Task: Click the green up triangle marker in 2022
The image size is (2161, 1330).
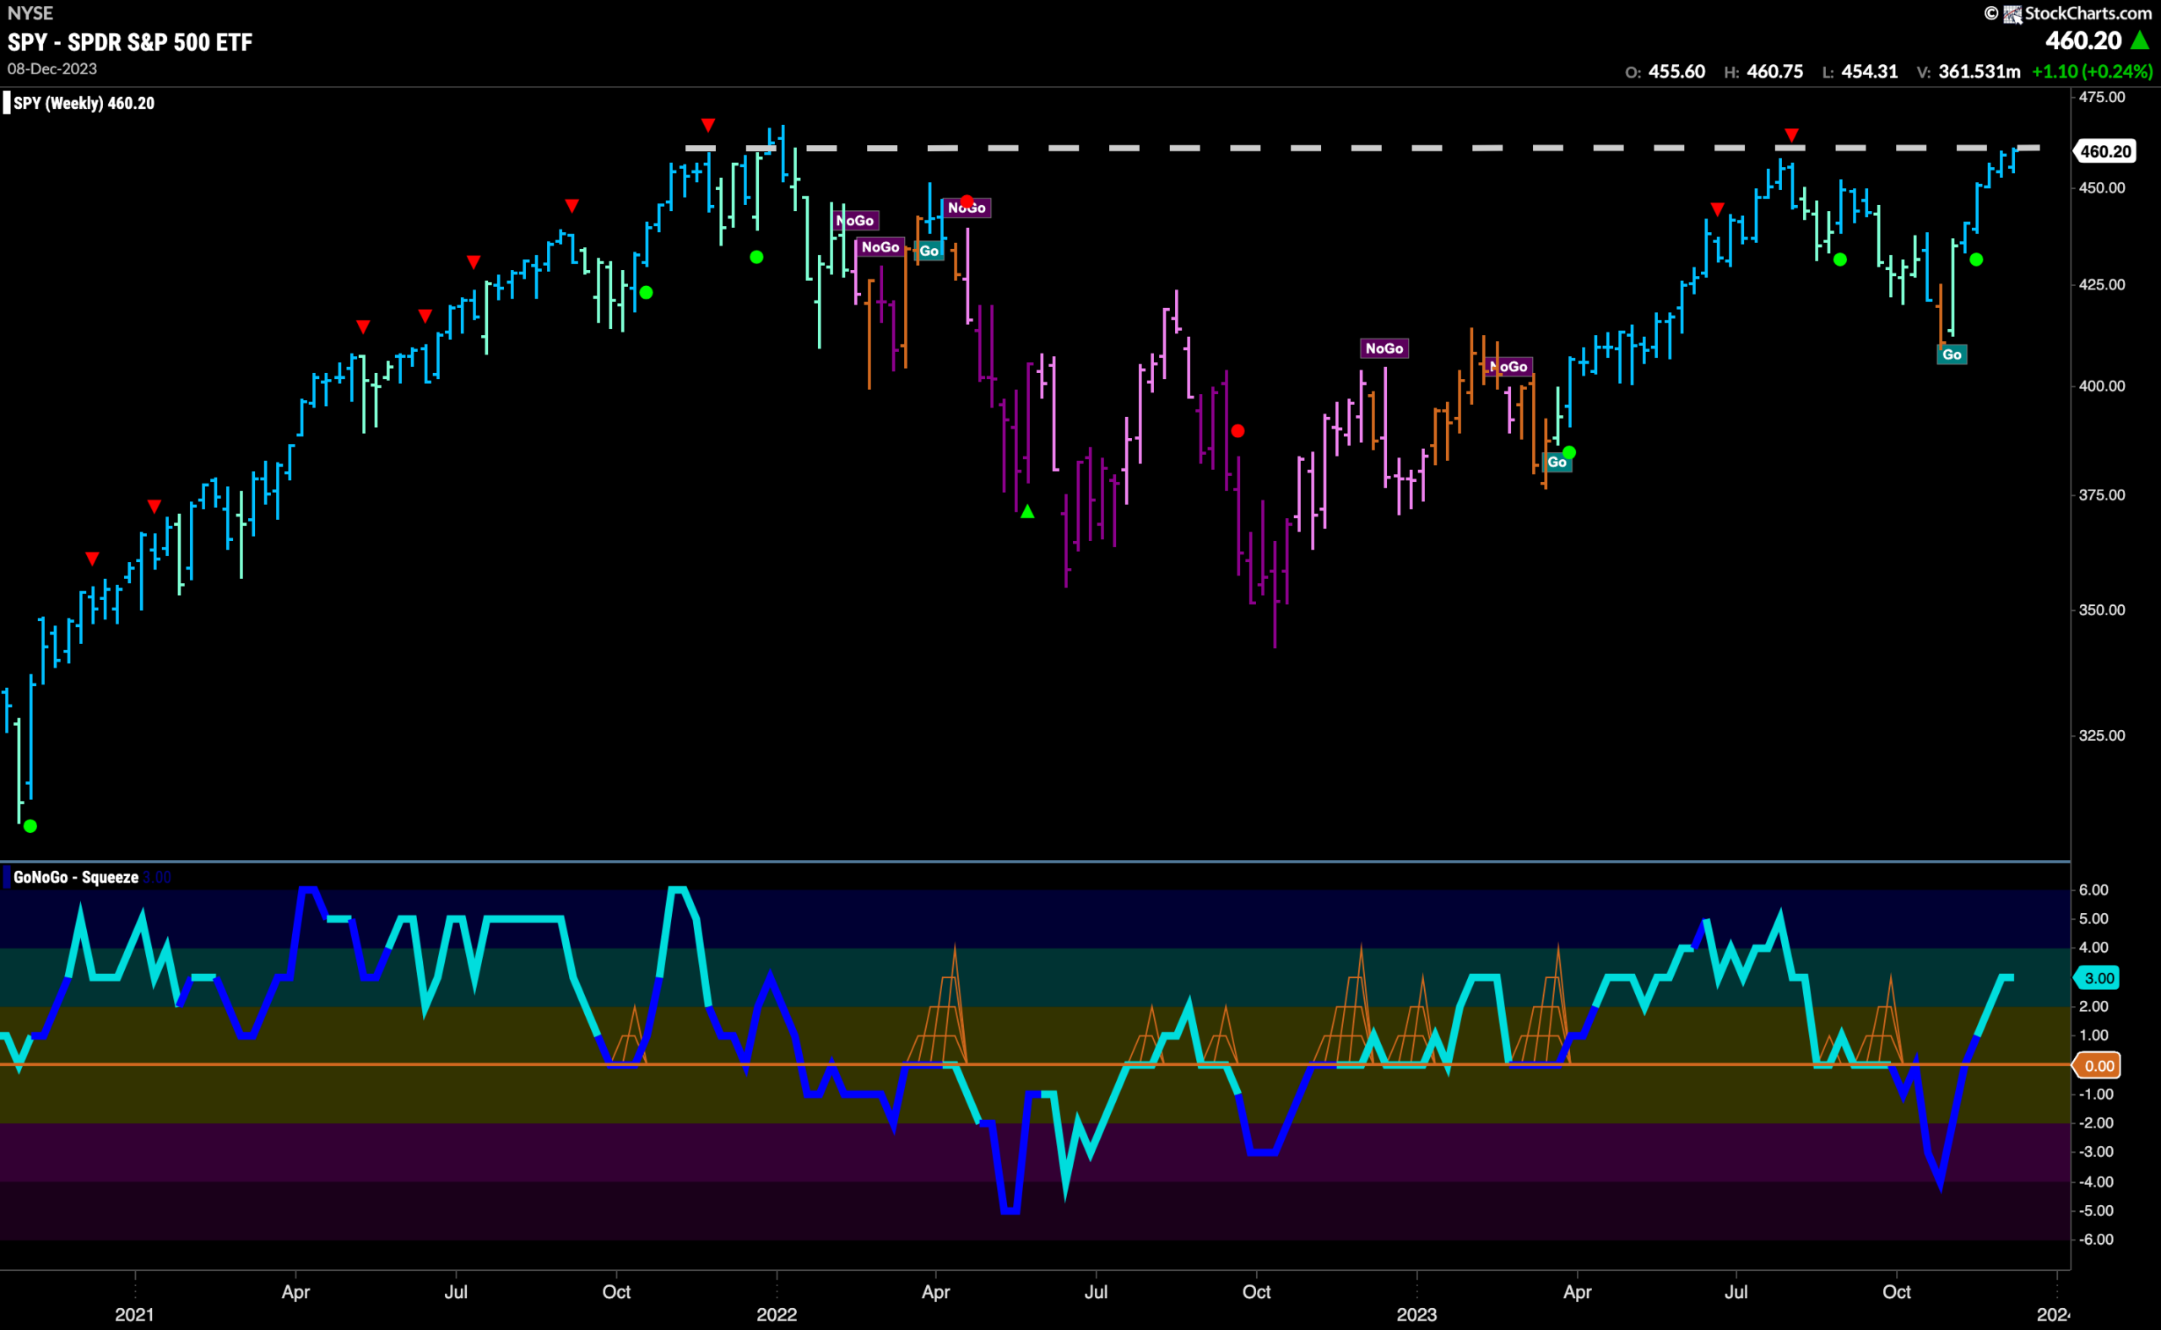Action: tap(1026, 511)
